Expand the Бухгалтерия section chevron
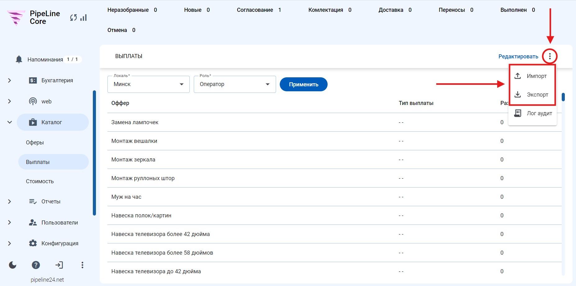The height and width of the screenshot is (286, 576). (x=10, y=80)
